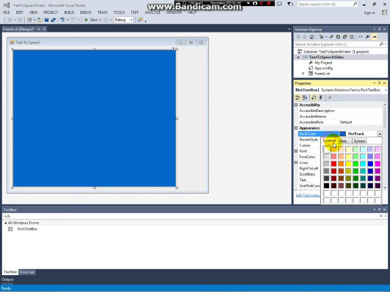Click the Show All Files icon
This screenshot has width=390, height=292.
point(351,37)
